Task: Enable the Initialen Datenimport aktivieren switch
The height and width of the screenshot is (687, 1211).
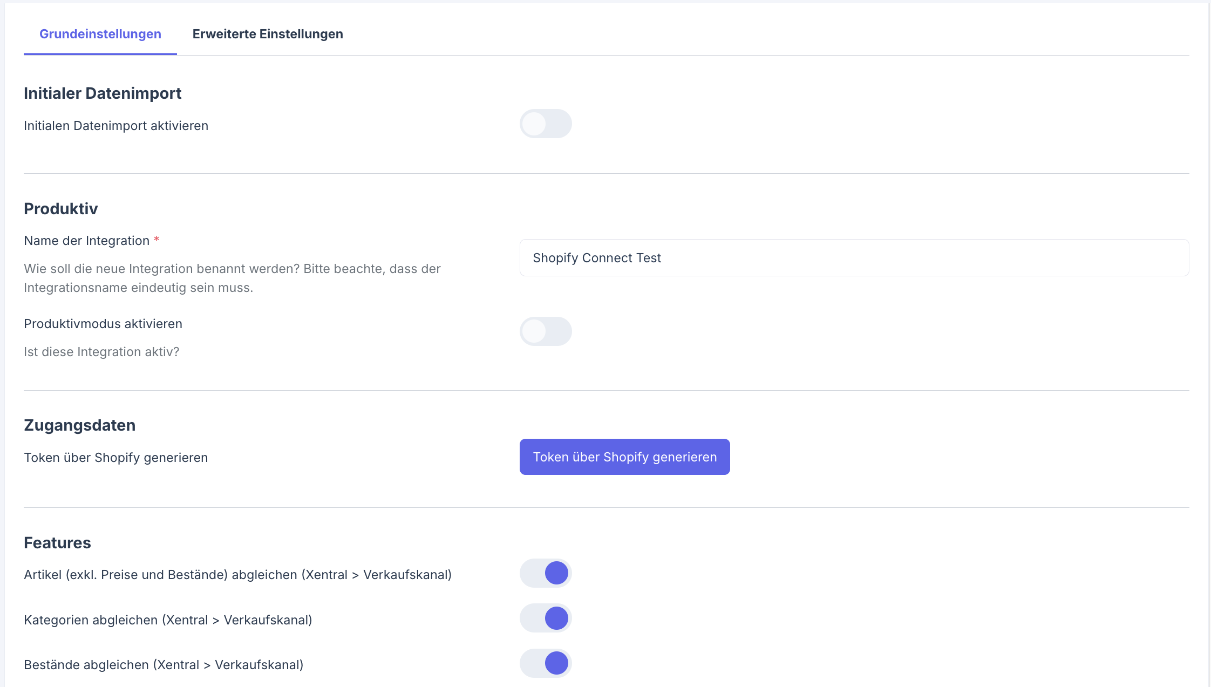Action: point(546,124)
